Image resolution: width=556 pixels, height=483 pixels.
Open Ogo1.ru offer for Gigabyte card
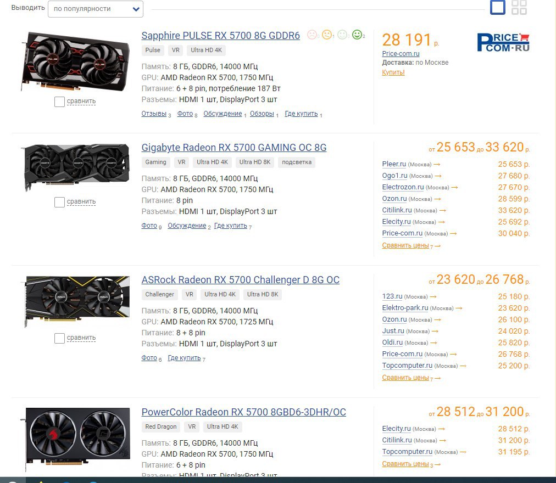[394, 176]
